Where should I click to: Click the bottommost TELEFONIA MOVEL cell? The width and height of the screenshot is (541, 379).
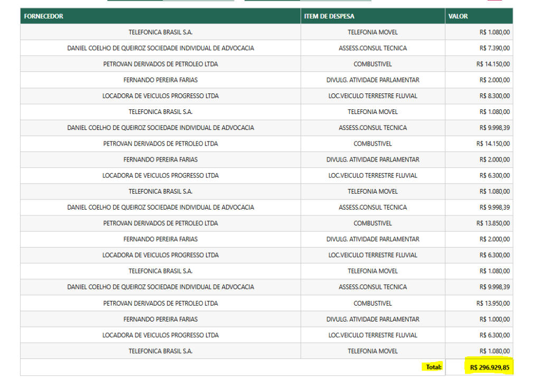(x=372, y=351)
